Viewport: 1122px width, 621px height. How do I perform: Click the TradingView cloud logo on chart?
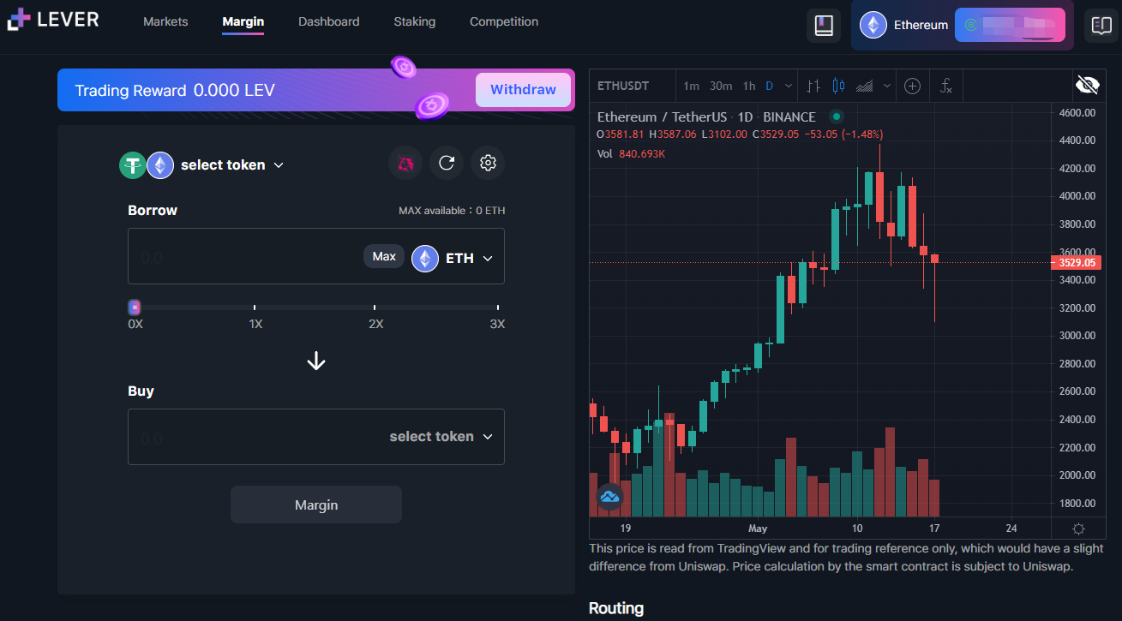point(609,497)
